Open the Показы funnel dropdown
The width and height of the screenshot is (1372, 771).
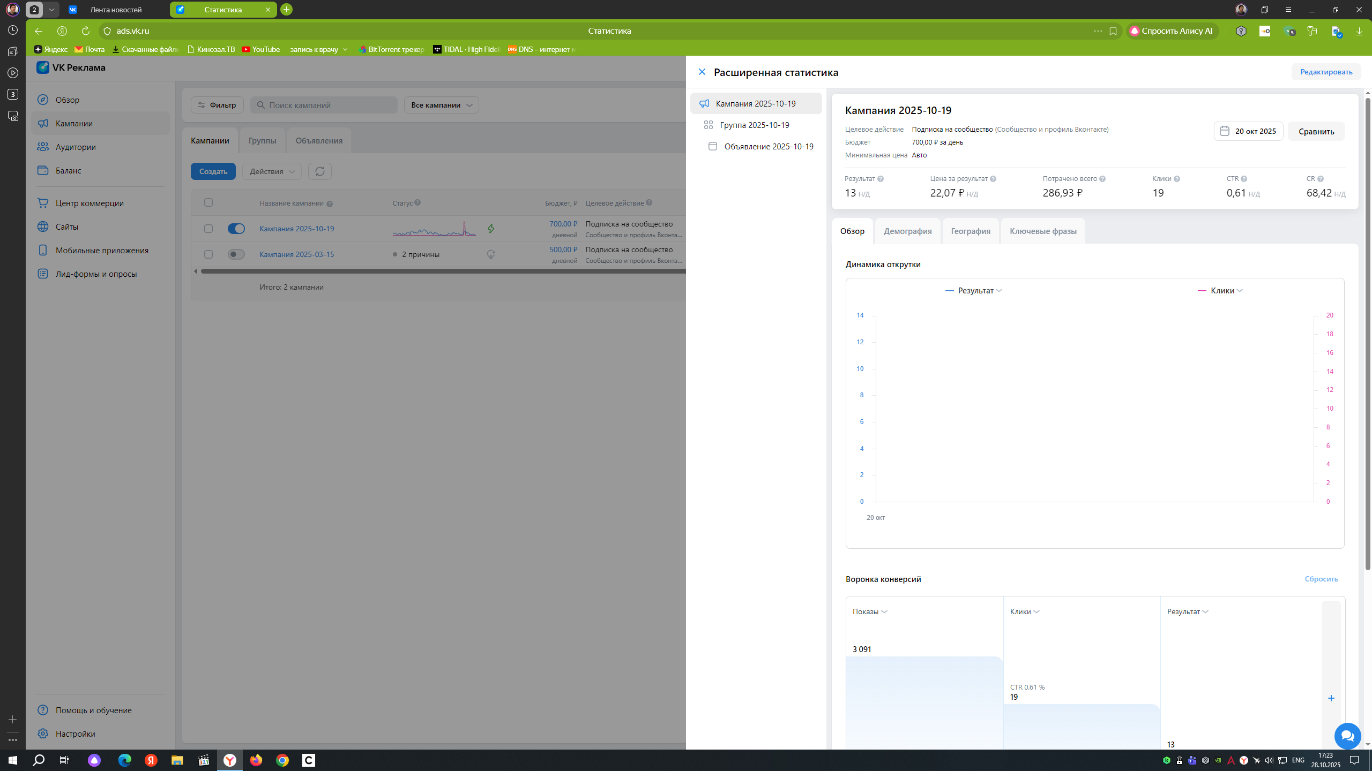(x=870, y=611)
